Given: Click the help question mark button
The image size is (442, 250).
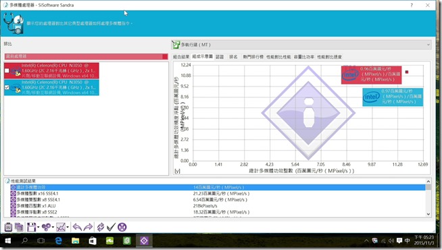Looking at the screenshot, I should coord(412,5).
